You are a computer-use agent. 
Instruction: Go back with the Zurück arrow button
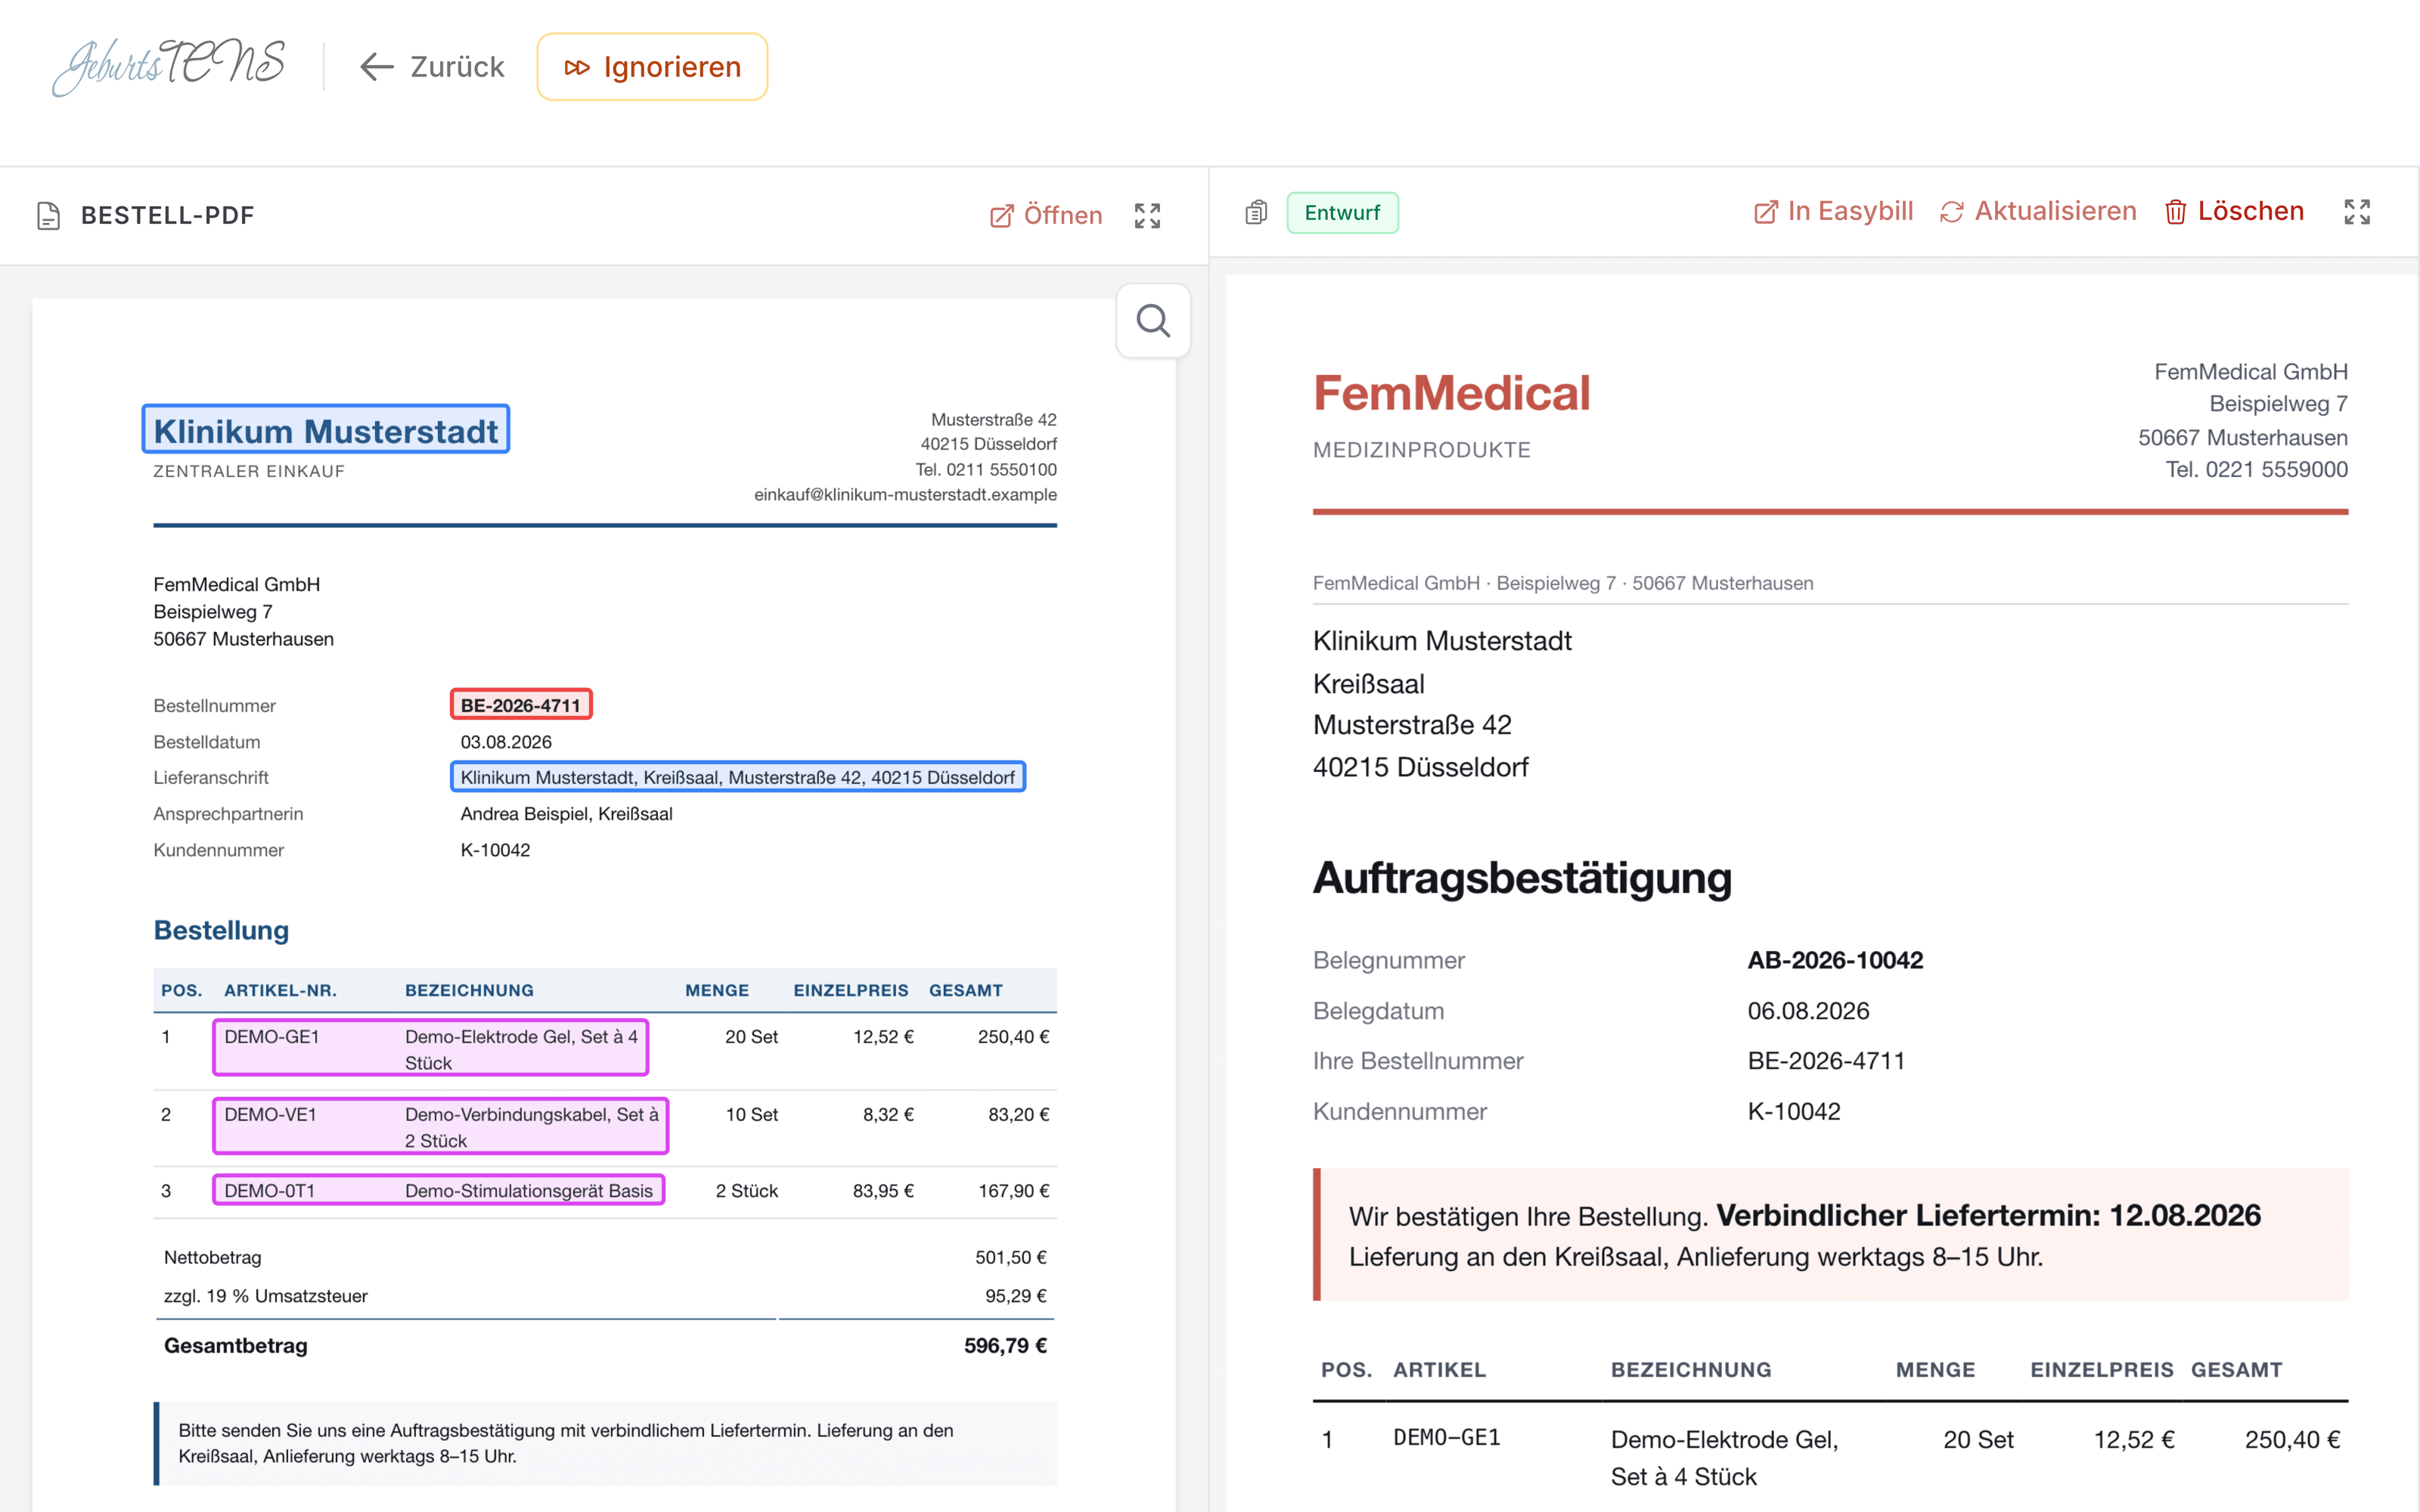pyautogui.click(x=432, y=67)
